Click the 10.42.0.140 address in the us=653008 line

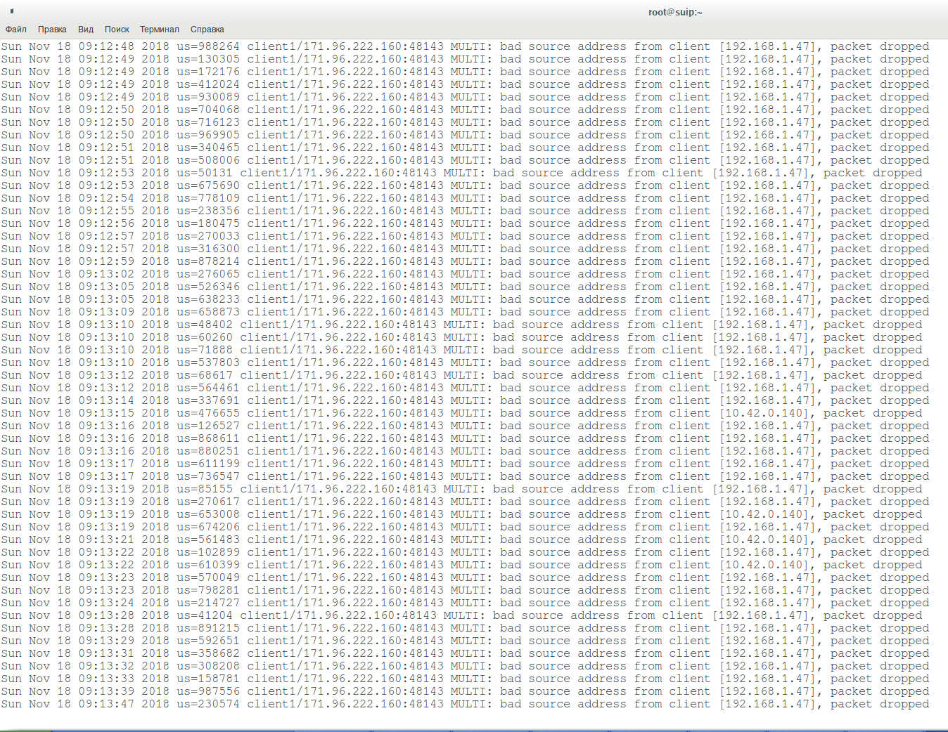[x=763, y=515]
